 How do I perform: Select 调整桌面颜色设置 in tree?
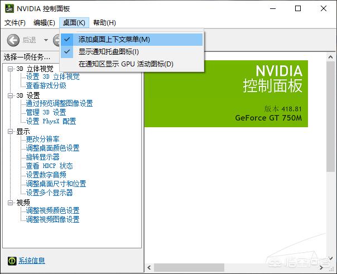click(52, 148)
